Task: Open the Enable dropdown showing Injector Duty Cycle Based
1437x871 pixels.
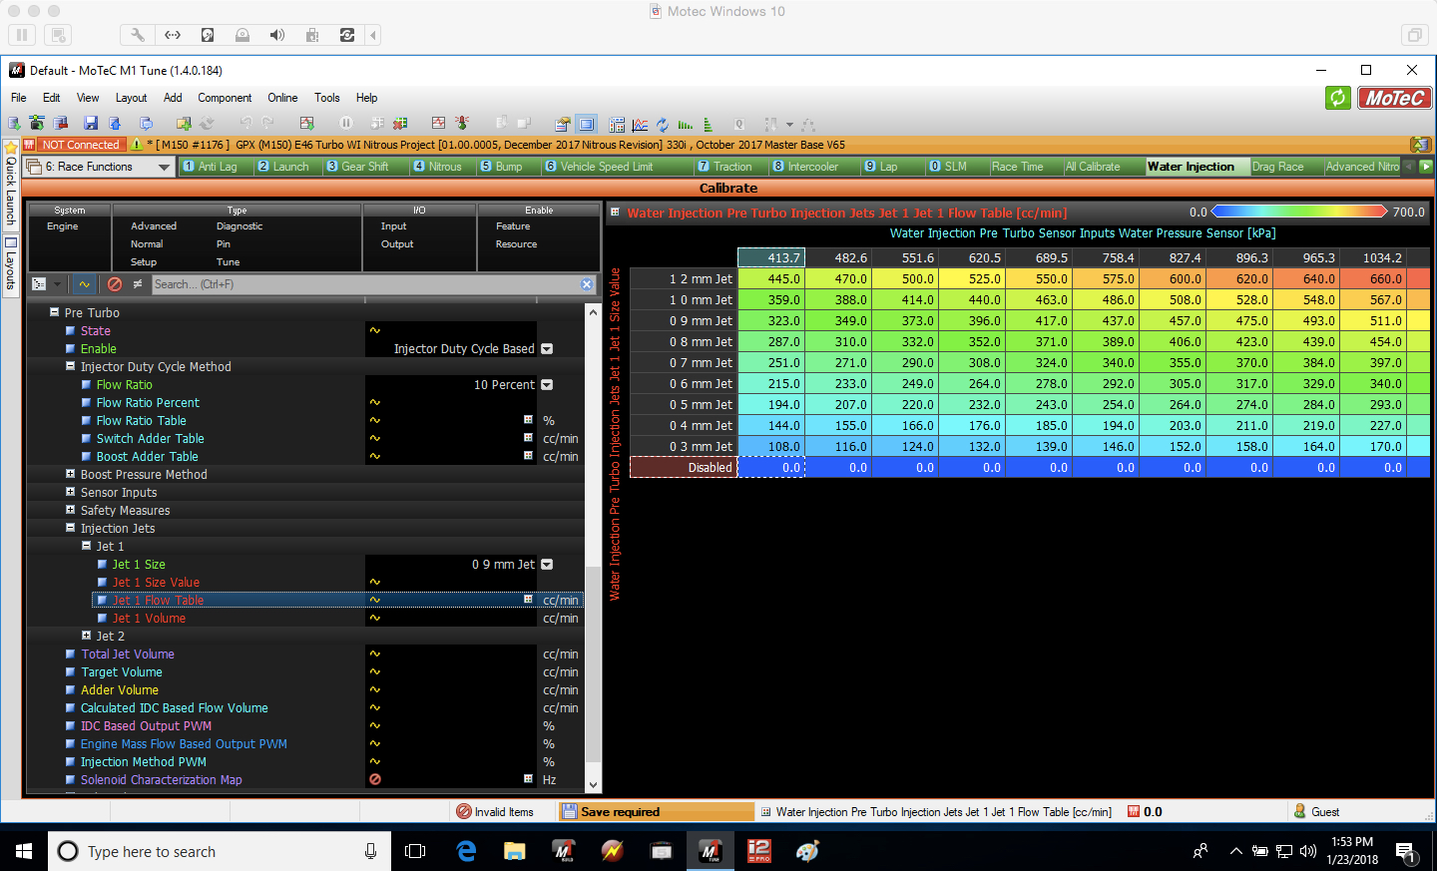Action: coord(547,349)
